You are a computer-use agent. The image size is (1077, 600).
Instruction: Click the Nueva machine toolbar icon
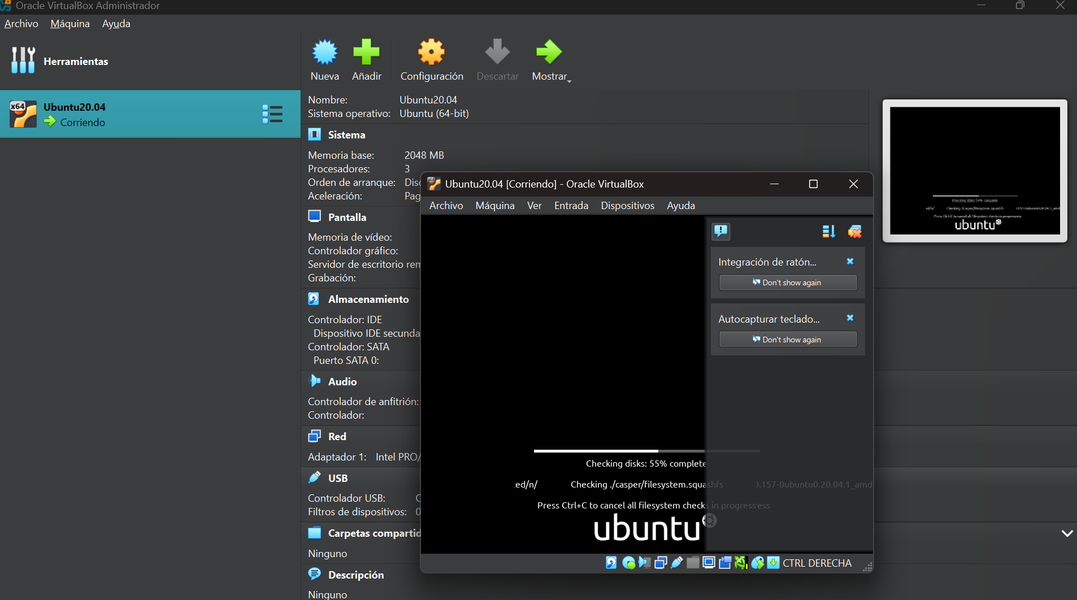point(324,53)
